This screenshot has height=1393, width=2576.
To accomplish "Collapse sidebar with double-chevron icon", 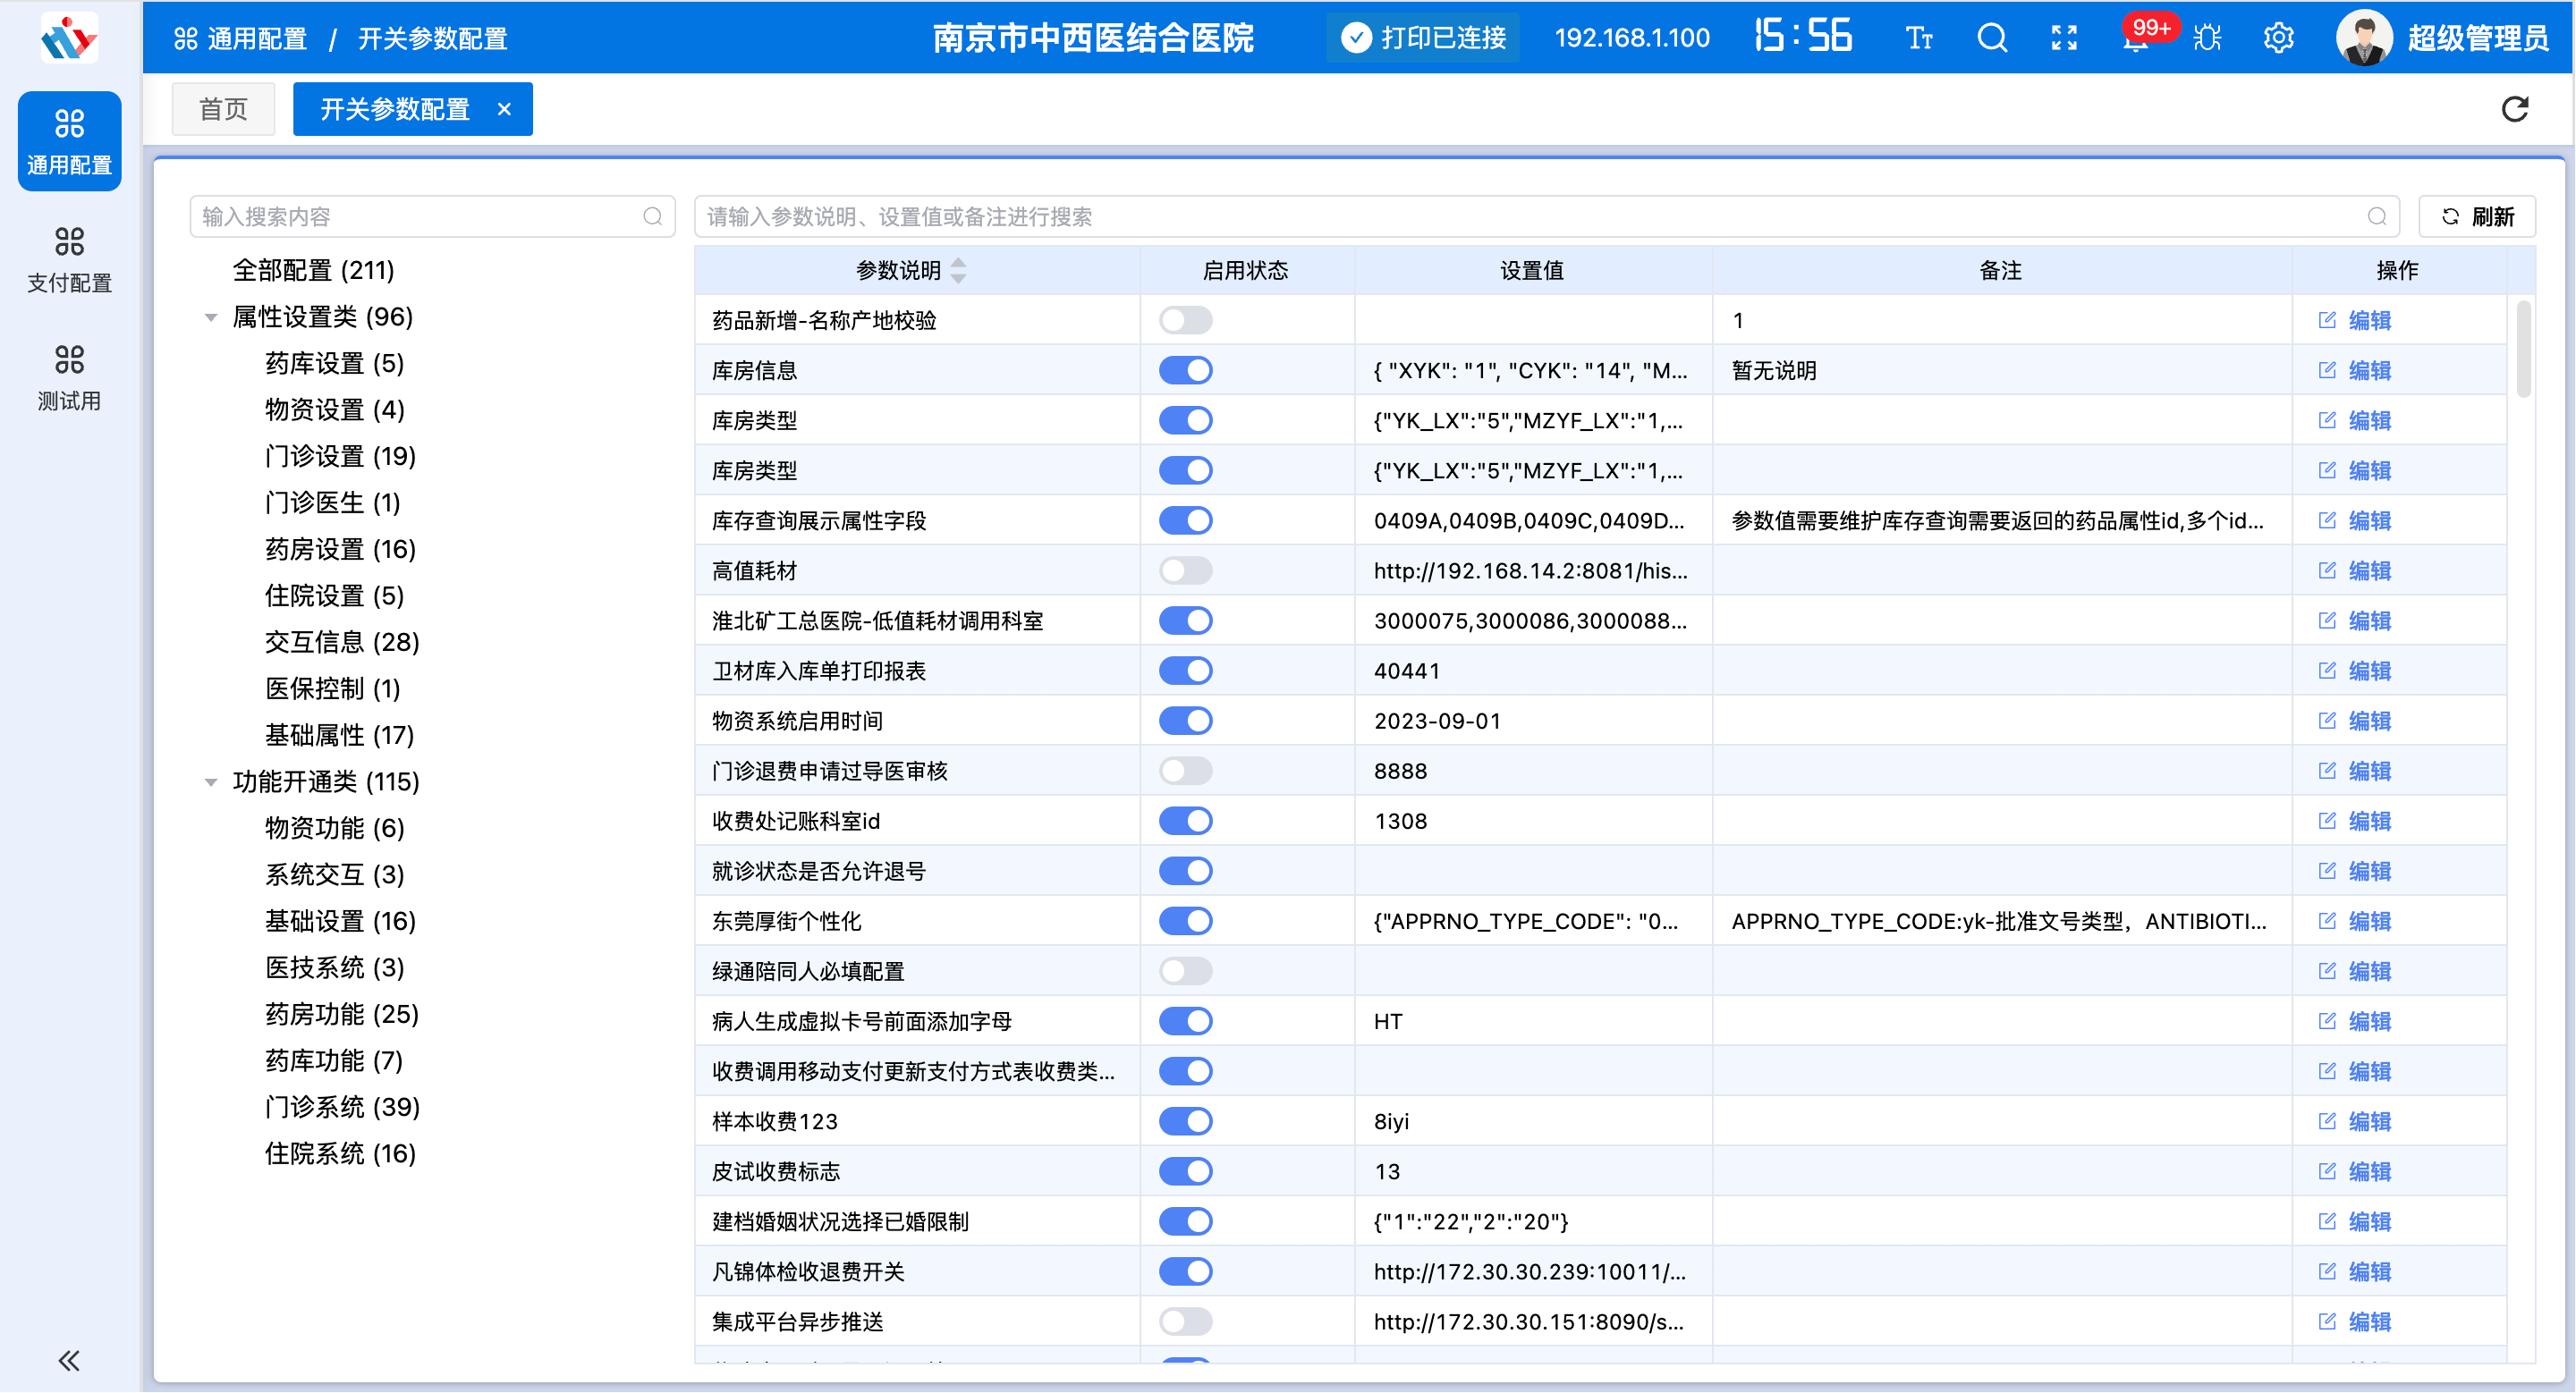I will click(x=68, y=1360).
